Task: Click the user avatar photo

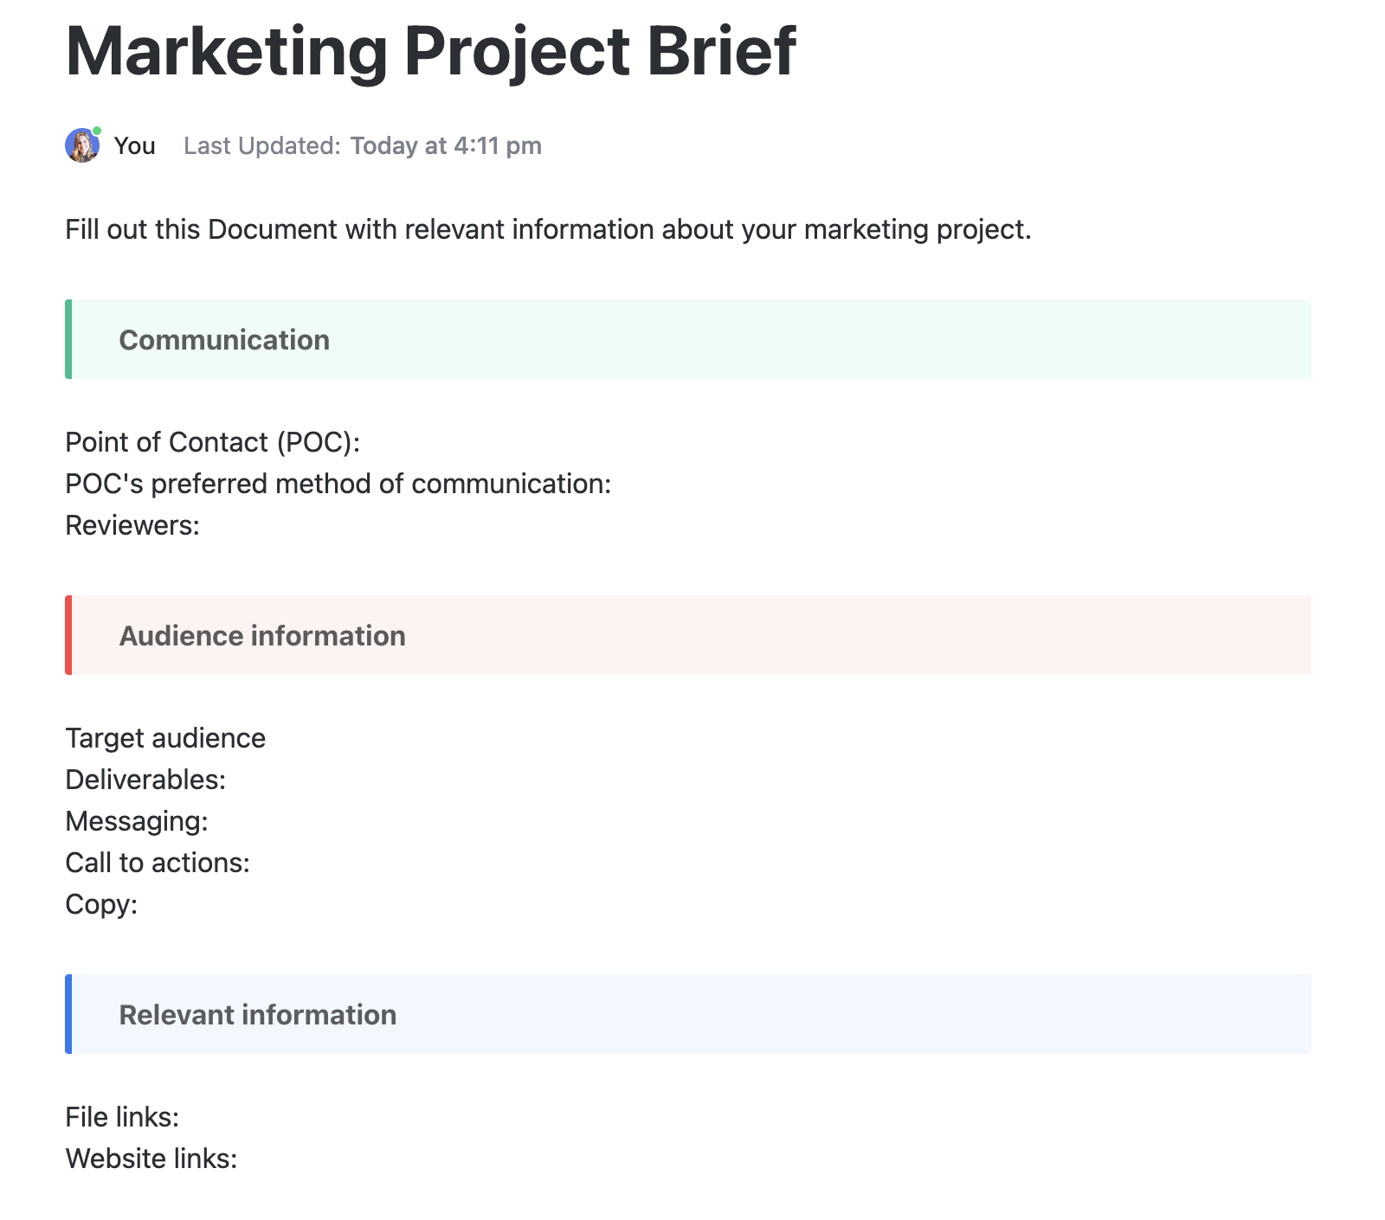Action: pyautogui.click(x=82, y=146)
